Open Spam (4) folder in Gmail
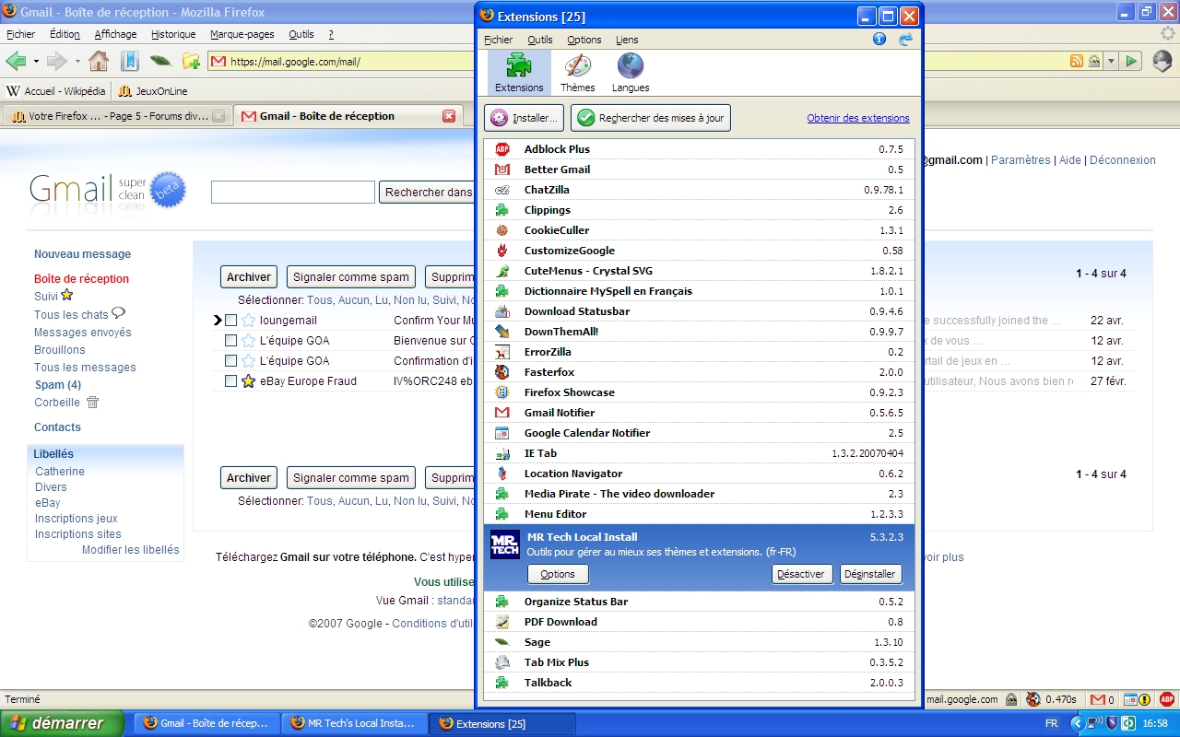Viewport: 1180px width, 737px height. [x=57, y=385]
